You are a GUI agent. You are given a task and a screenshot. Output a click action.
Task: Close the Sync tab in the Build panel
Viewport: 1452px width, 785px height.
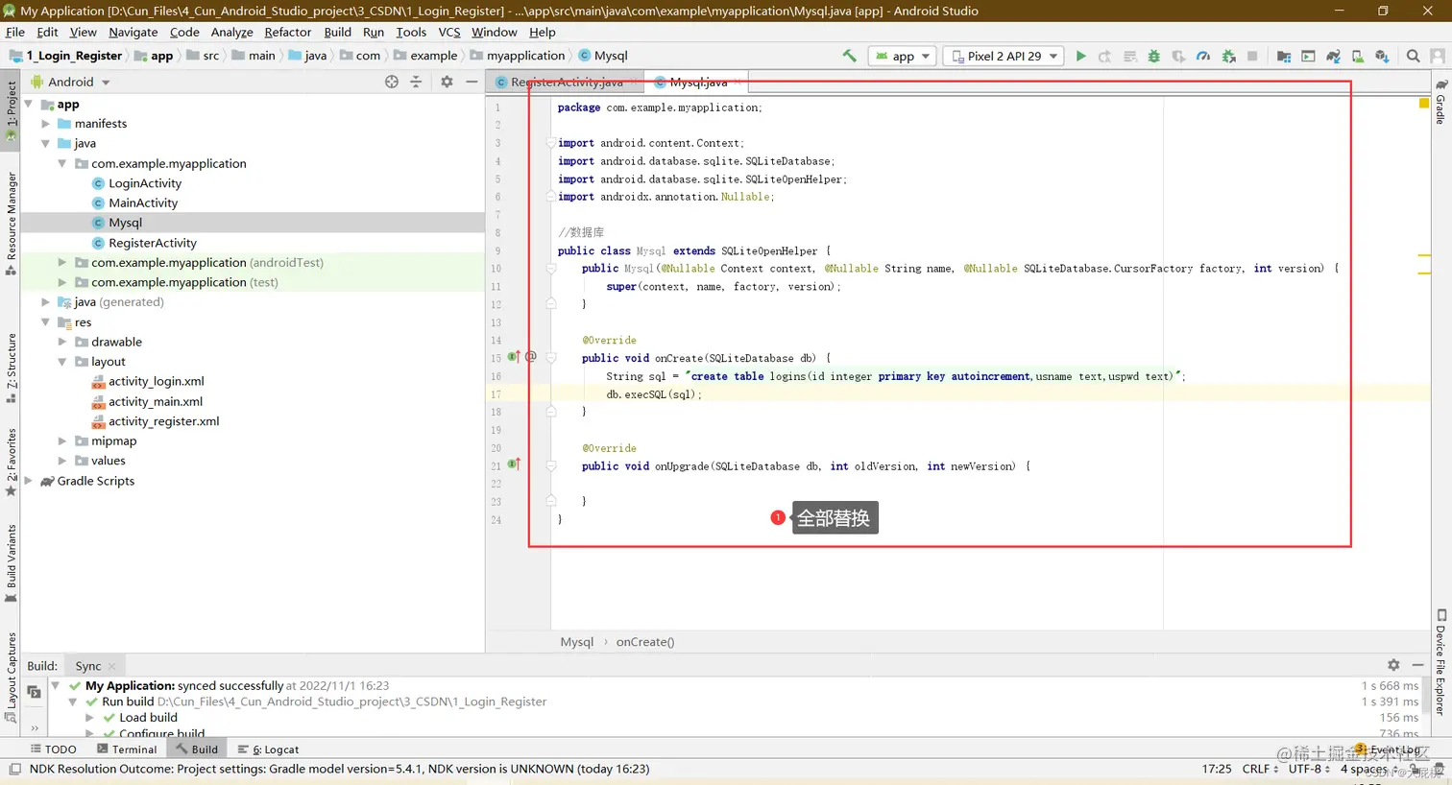[112, 666]
